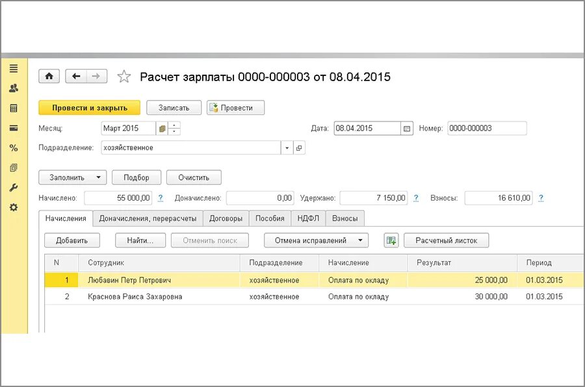The width and height of the screenshot is (585, 387).
Task: Open the Заполнить dropdown button
Action: tap(73, 177)
